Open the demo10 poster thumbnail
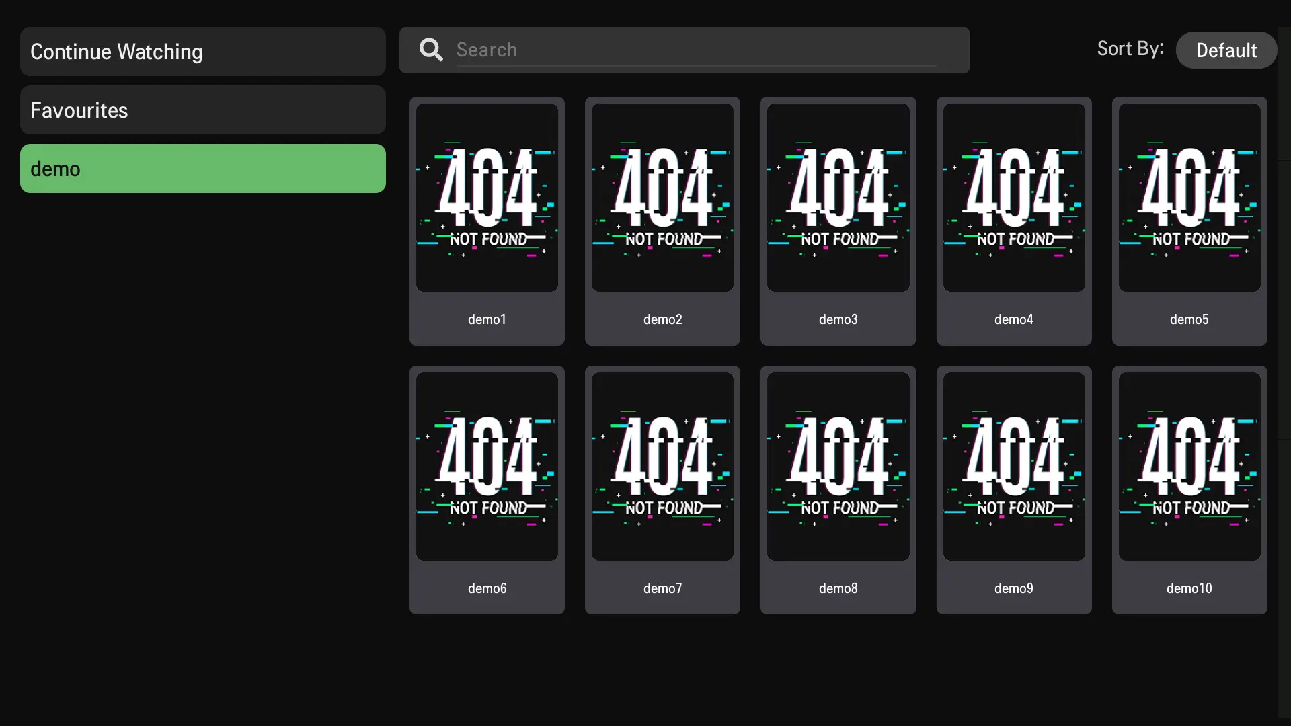 click(1189, 467)
